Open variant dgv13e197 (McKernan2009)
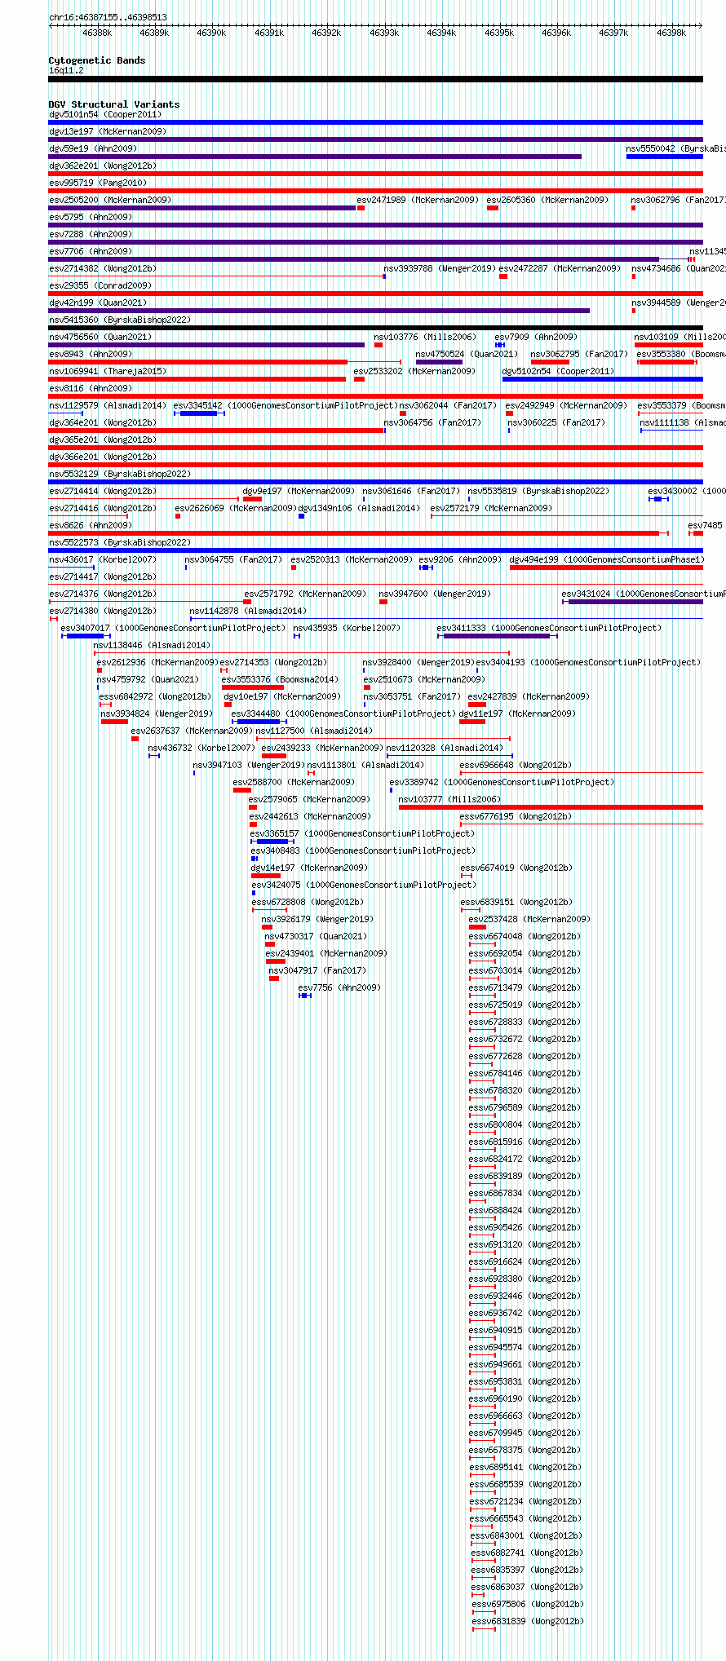Viewport: 726px width, 1661px height. coord(108,131)
